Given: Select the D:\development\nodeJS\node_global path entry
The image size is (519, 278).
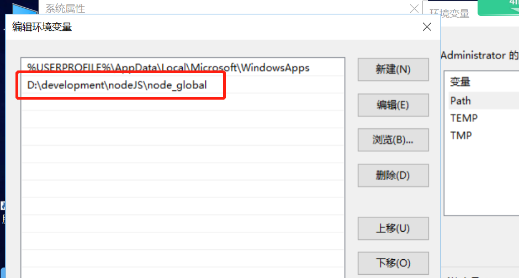Looking at the screenshot, I should tap(183, 85).
